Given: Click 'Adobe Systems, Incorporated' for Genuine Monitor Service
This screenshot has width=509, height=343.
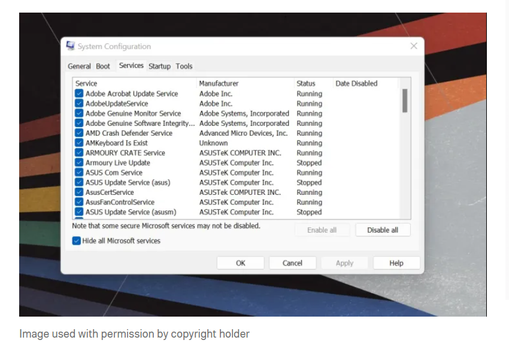Looking at the screenshot, I should pos(244,113).
